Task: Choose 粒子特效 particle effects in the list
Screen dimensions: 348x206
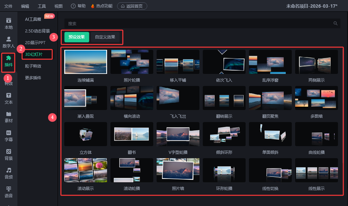Action: pyautogui.click(x=33, y=66)
